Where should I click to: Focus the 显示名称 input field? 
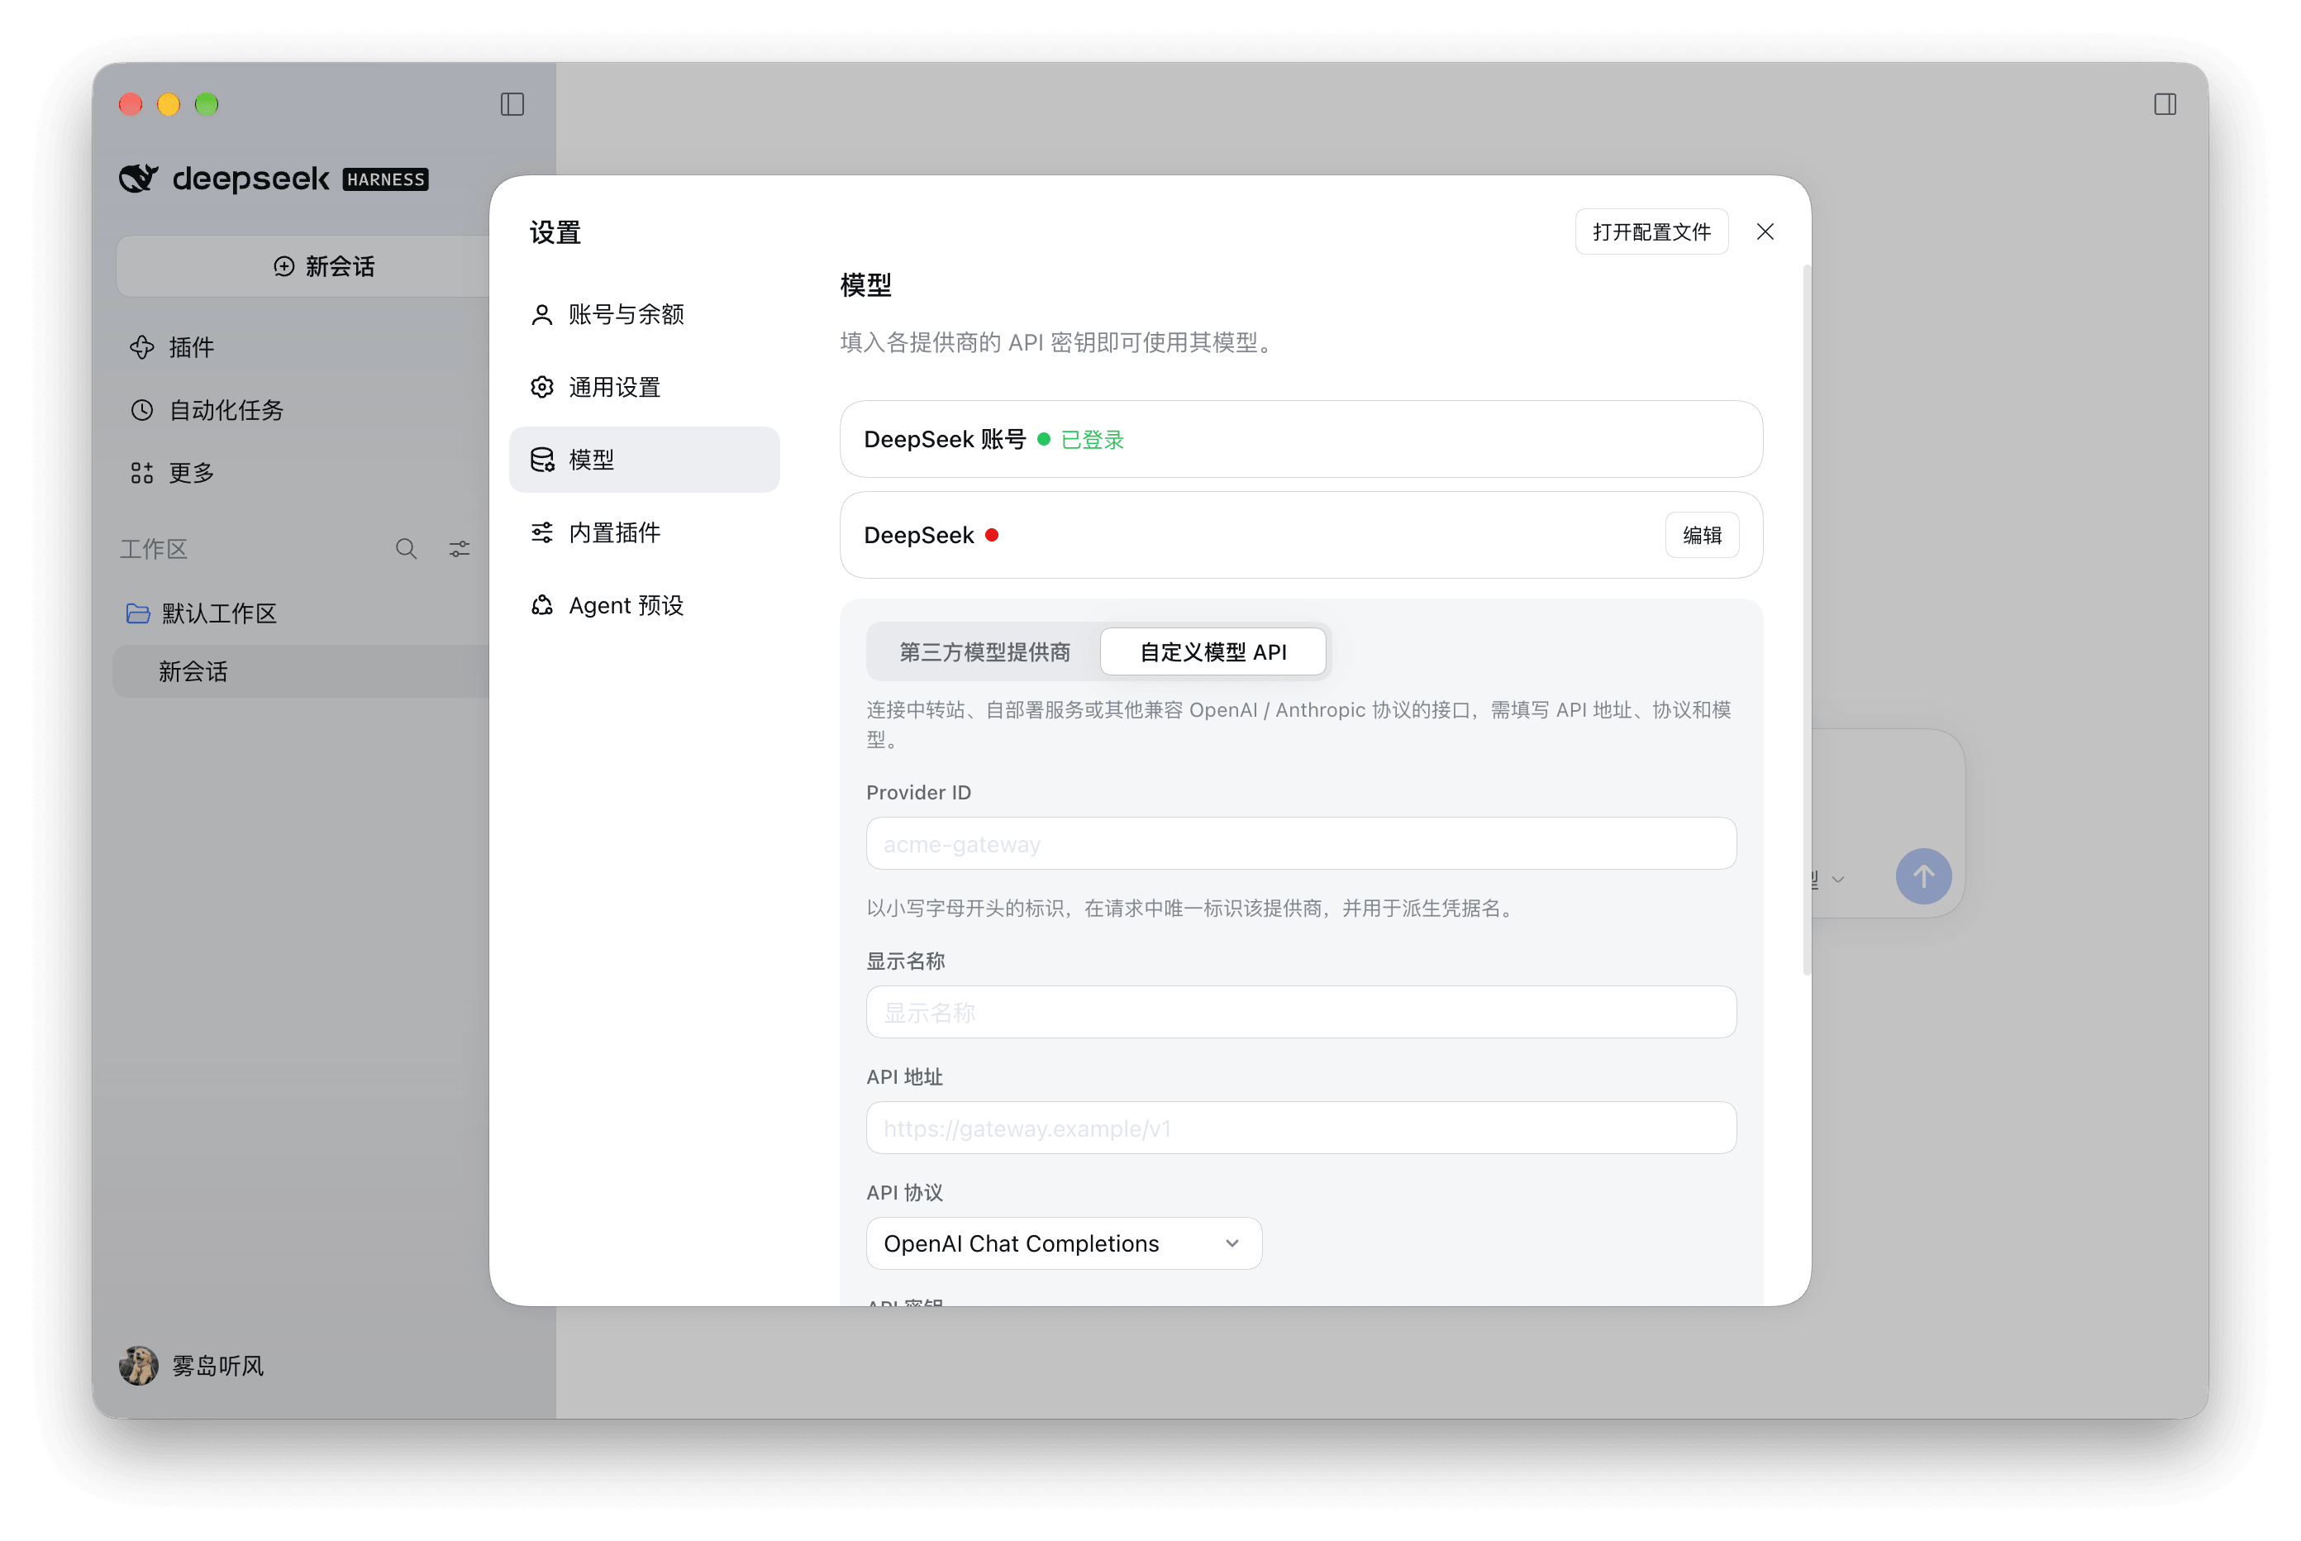(x=1300, y=1011)
